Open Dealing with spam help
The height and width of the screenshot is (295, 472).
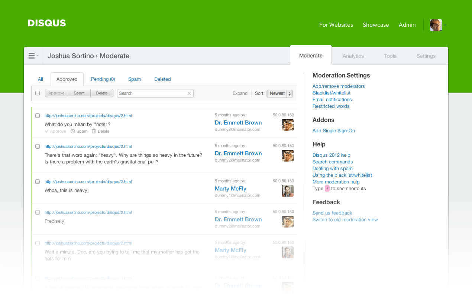click(333, 169)
